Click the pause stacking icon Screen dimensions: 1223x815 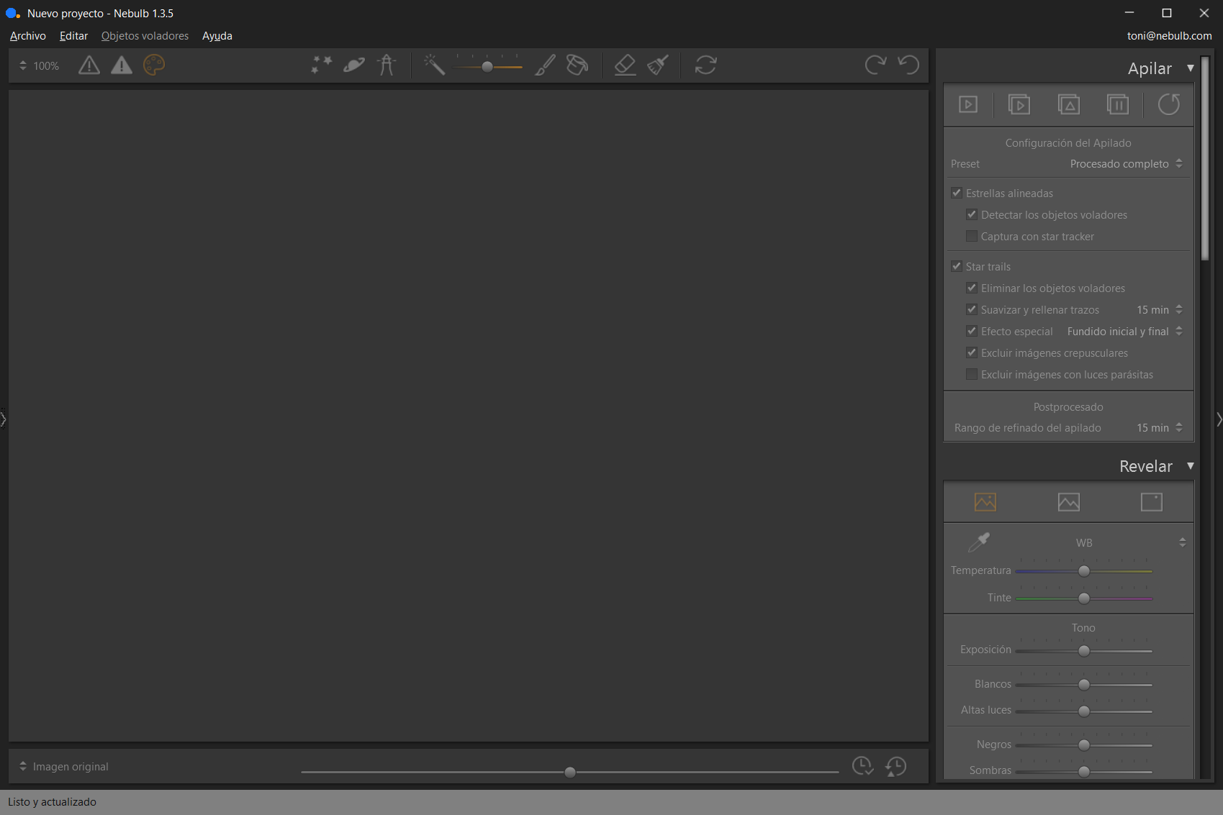[x=1118, y=104]
